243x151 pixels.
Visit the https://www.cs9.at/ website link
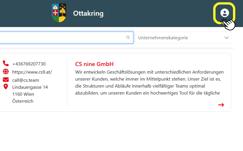(32, 72)
